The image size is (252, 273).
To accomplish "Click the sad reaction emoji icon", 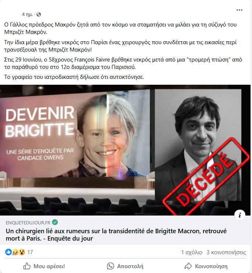I will [15, 252].
